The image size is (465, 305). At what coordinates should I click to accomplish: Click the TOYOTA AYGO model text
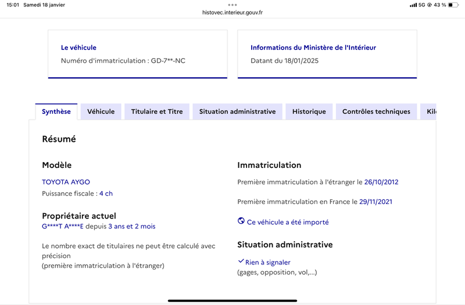coord(66,182)
